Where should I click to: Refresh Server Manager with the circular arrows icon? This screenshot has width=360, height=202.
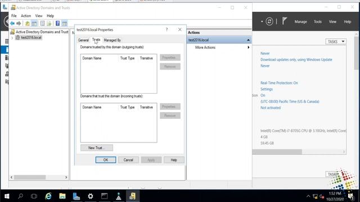269,21
